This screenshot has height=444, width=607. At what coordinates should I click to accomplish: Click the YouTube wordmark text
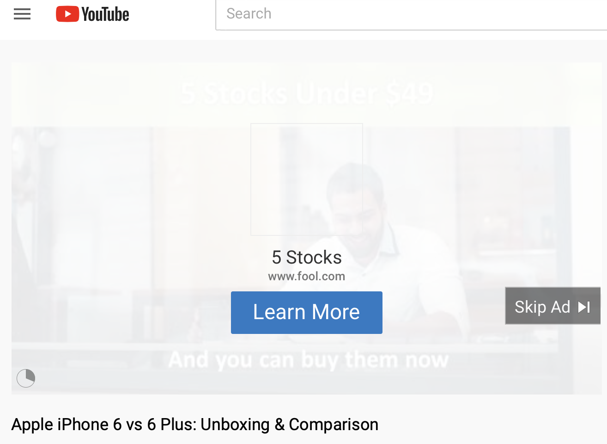105,14
